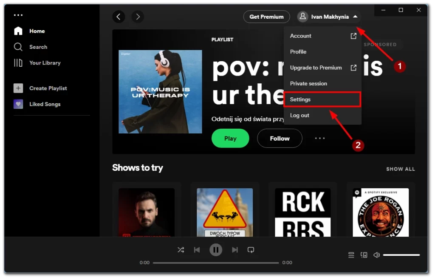The image size is (435, 280).
Task: Click the elapsed time 0:00 left label
Action: click(144, 263)
